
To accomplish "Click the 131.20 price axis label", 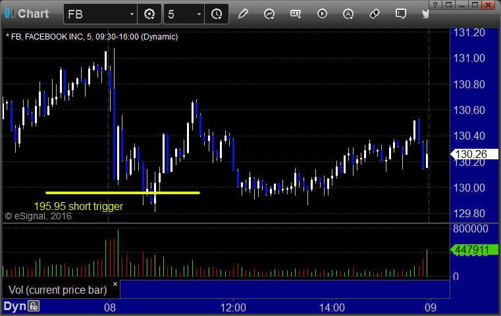I will tap(469, 33).
